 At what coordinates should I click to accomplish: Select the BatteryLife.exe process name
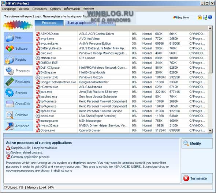coord(51,48)
